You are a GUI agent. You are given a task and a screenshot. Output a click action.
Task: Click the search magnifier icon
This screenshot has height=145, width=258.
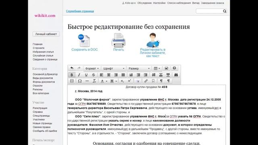(x=225, y=11)
